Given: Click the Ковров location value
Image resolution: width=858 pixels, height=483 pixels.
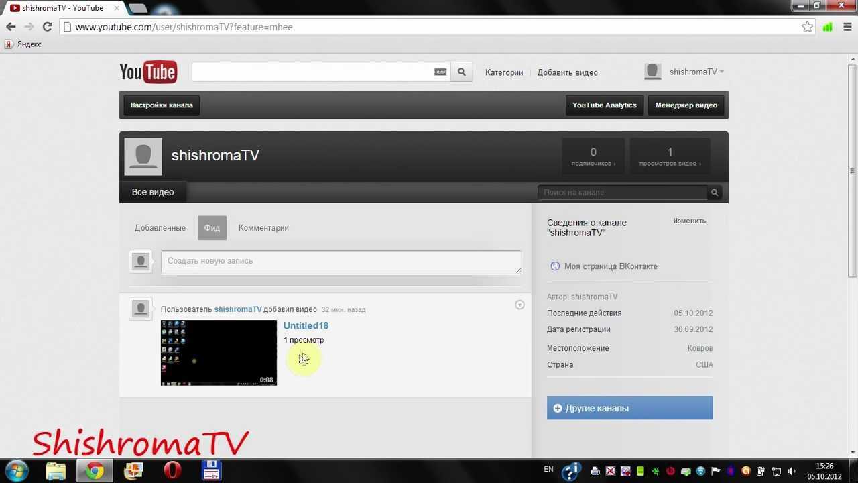Looking at the screenshot, I should 700,348.
